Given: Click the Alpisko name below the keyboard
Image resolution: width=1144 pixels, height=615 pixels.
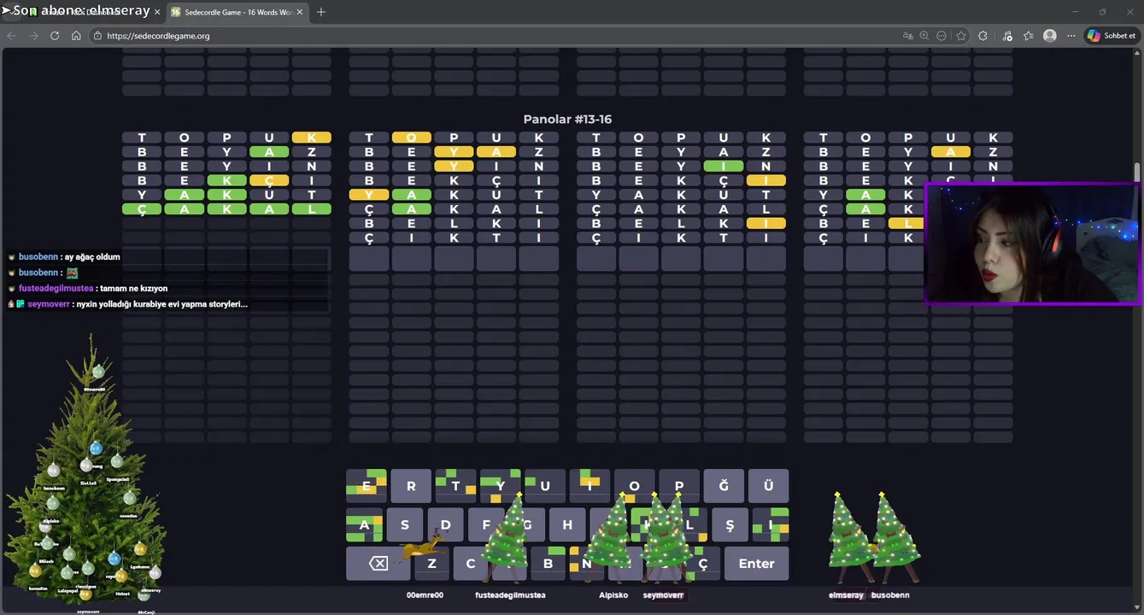Looking at the screenshot, I should coord(613,595).
